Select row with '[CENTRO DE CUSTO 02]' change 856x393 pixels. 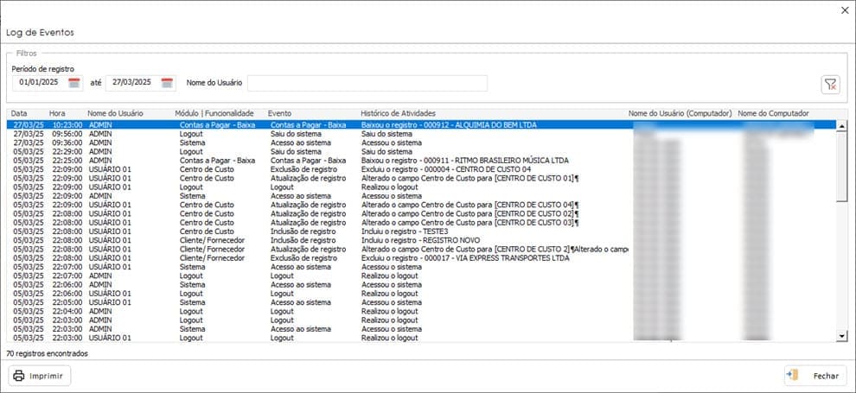(421, 213)
